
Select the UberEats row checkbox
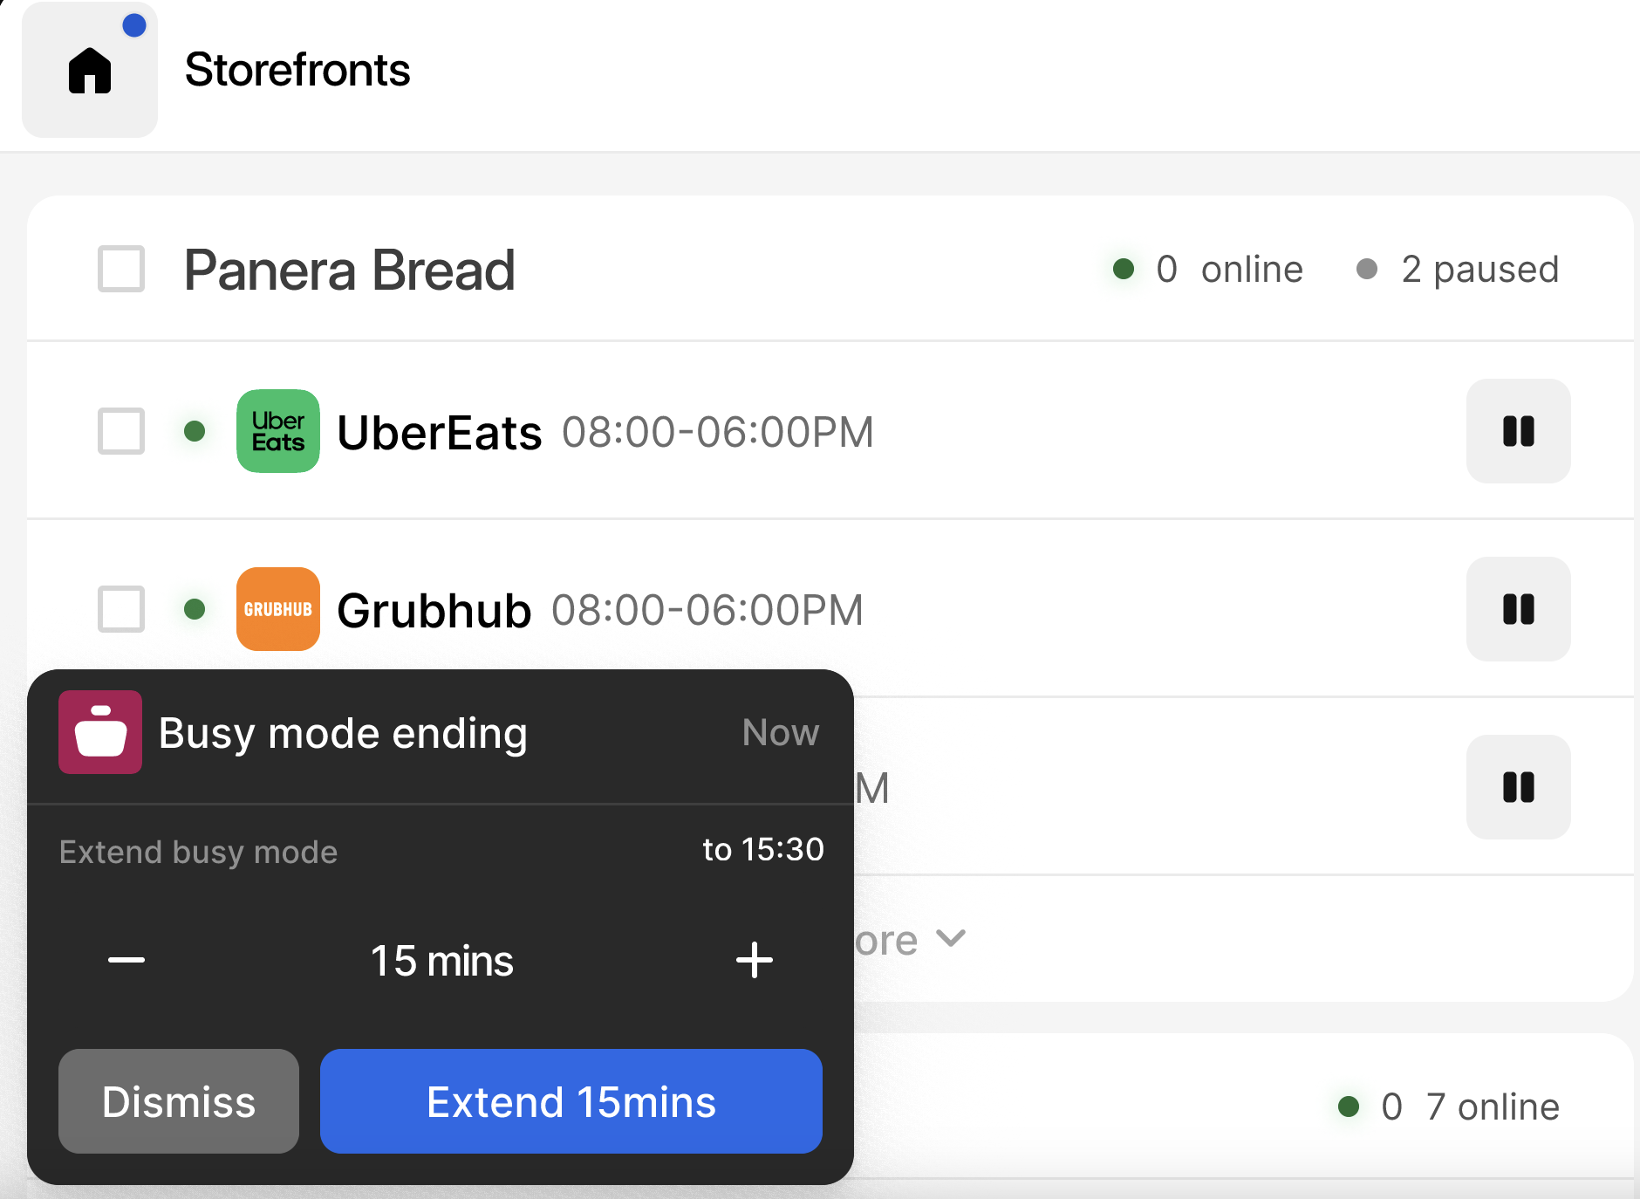[121, 431]
